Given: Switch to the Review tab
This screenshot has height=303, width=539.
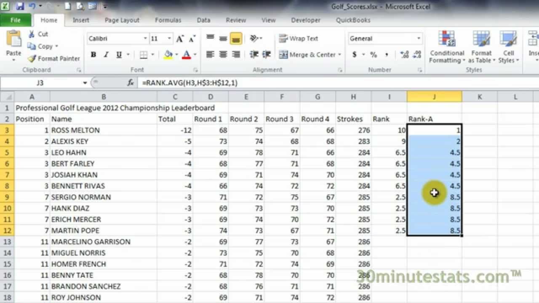Looking at the screenshot, I should click(x=236, y=20).
